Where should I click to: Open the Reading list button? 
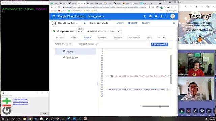pyautogui.click(x=171, y=11)
